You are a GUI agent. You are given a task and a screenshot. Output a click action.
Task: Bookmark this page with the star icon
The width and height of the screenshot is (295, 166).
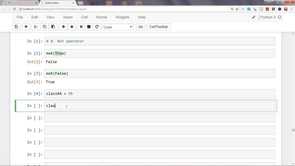pos(237,9)
